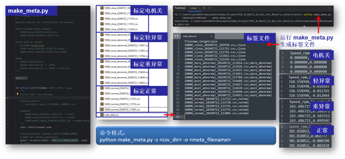345x159 pixels.
Task: Click the '1 usage' hint beside extract_label
Action: (69, 88)
